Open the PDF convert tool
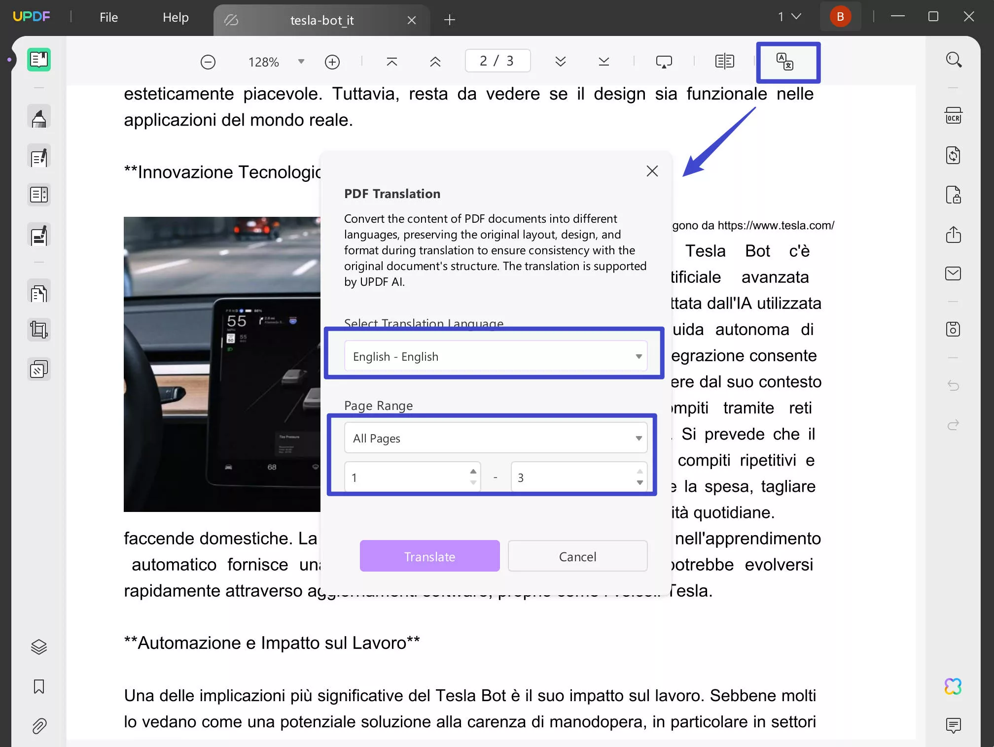 [954, 155]
